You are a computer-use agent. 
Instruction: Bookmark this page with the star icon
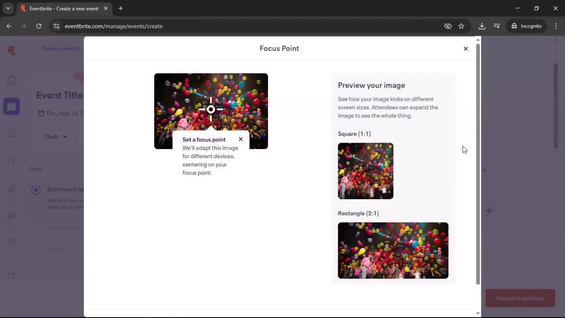461,26
